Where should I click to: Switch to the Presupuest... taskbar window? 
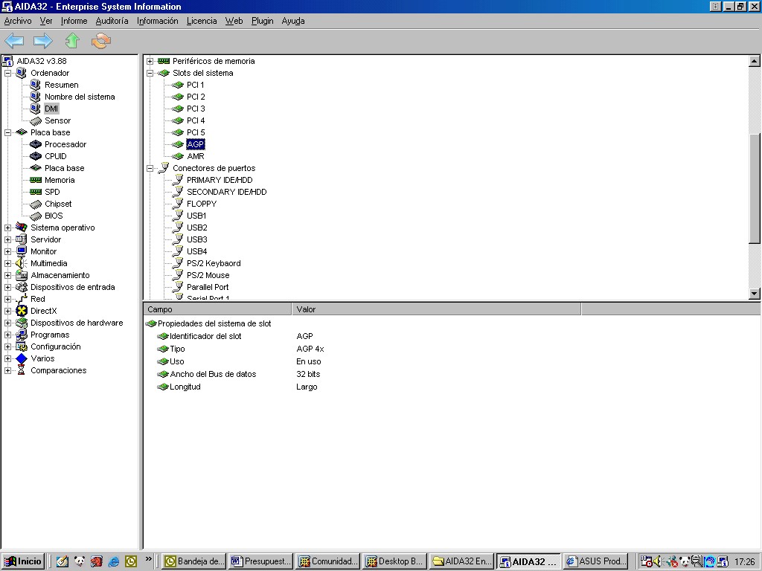click(260, 561)
